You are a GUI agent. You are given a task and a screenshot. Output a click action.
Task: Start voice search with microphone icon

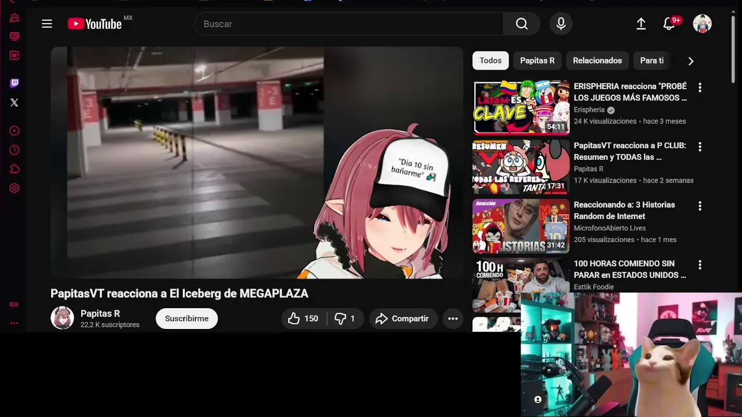[x=561, y=24]
